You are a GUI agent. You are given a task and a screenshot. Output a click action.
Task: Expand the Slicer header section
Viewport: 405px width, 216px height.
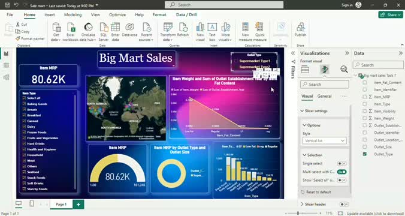[x=302, y=204]
